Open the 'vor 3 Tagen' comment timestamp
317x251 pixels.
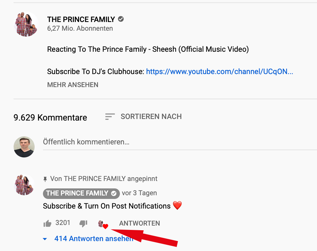[139, 193]
